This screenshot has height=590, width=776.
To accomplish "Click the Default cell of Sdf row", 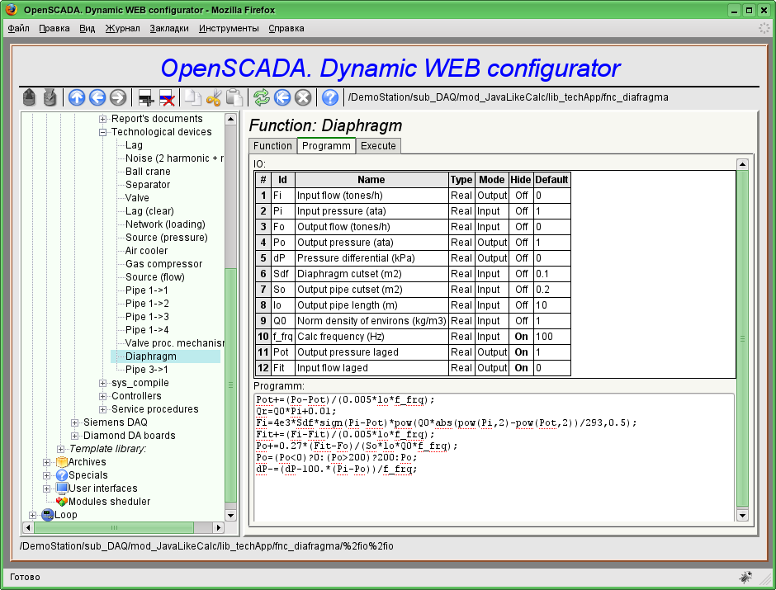I will [x=551, y=274].
